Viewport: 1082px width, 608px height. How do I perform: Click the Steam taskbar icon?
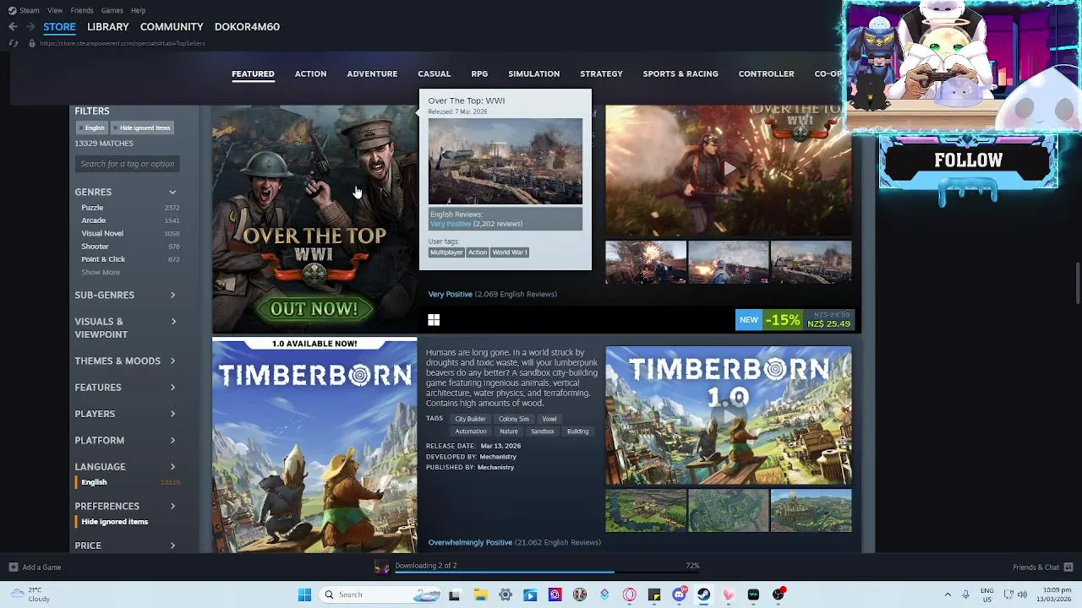(703, 594)
